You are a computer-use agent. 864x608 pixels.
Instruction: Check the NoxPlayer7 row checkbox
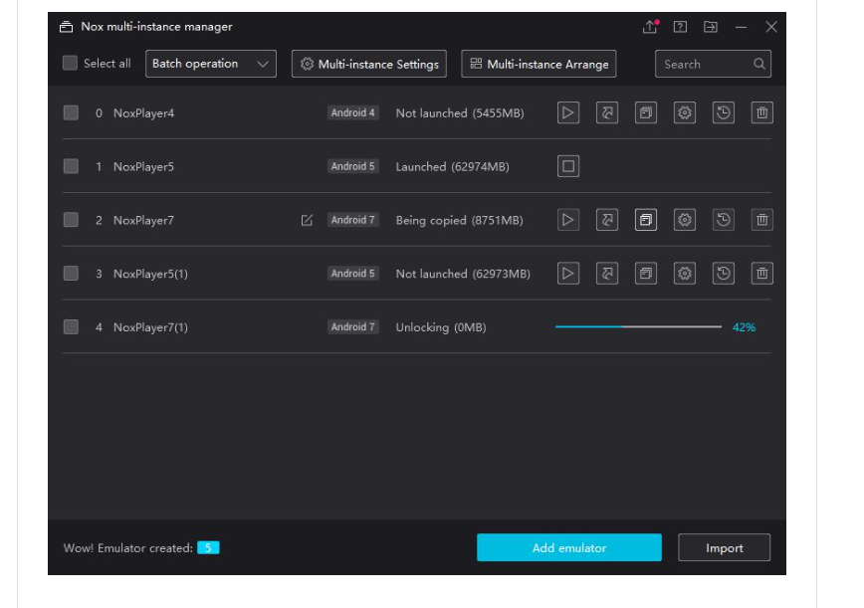(71, 220)
